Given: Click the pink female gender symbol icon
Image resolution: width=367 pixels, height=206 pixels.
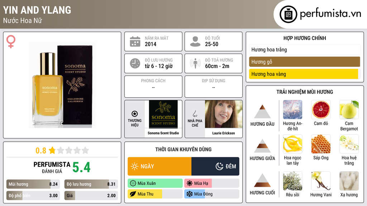Looking at the screenshot, I should pos(11,41).
